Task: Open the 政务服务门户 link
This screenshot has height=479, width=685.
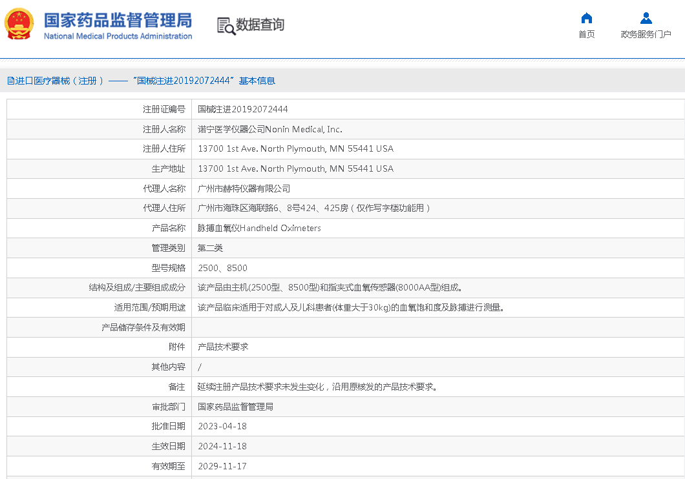Action: [x=646, y=34]
